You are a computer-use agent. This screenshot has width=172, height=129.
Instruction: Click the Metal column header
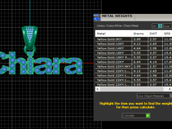(x=113, y=34)
